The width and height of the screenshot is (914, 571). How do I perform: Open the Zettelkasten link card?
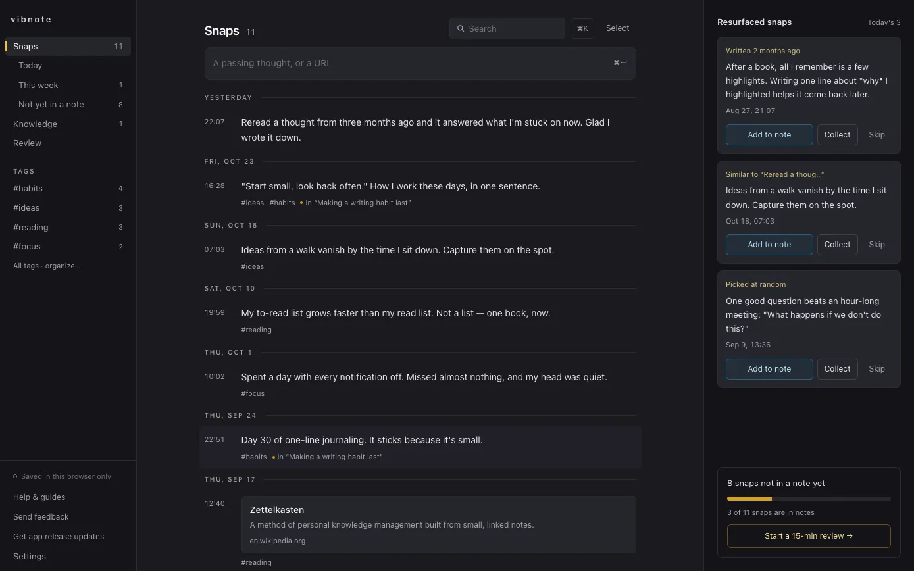(438, 524)
